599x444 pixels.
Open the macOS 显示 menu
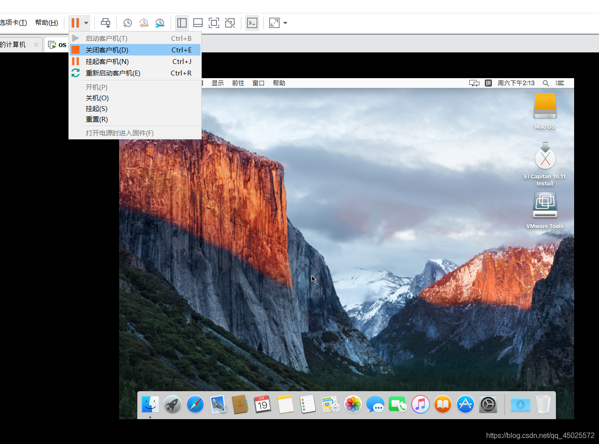218,83
